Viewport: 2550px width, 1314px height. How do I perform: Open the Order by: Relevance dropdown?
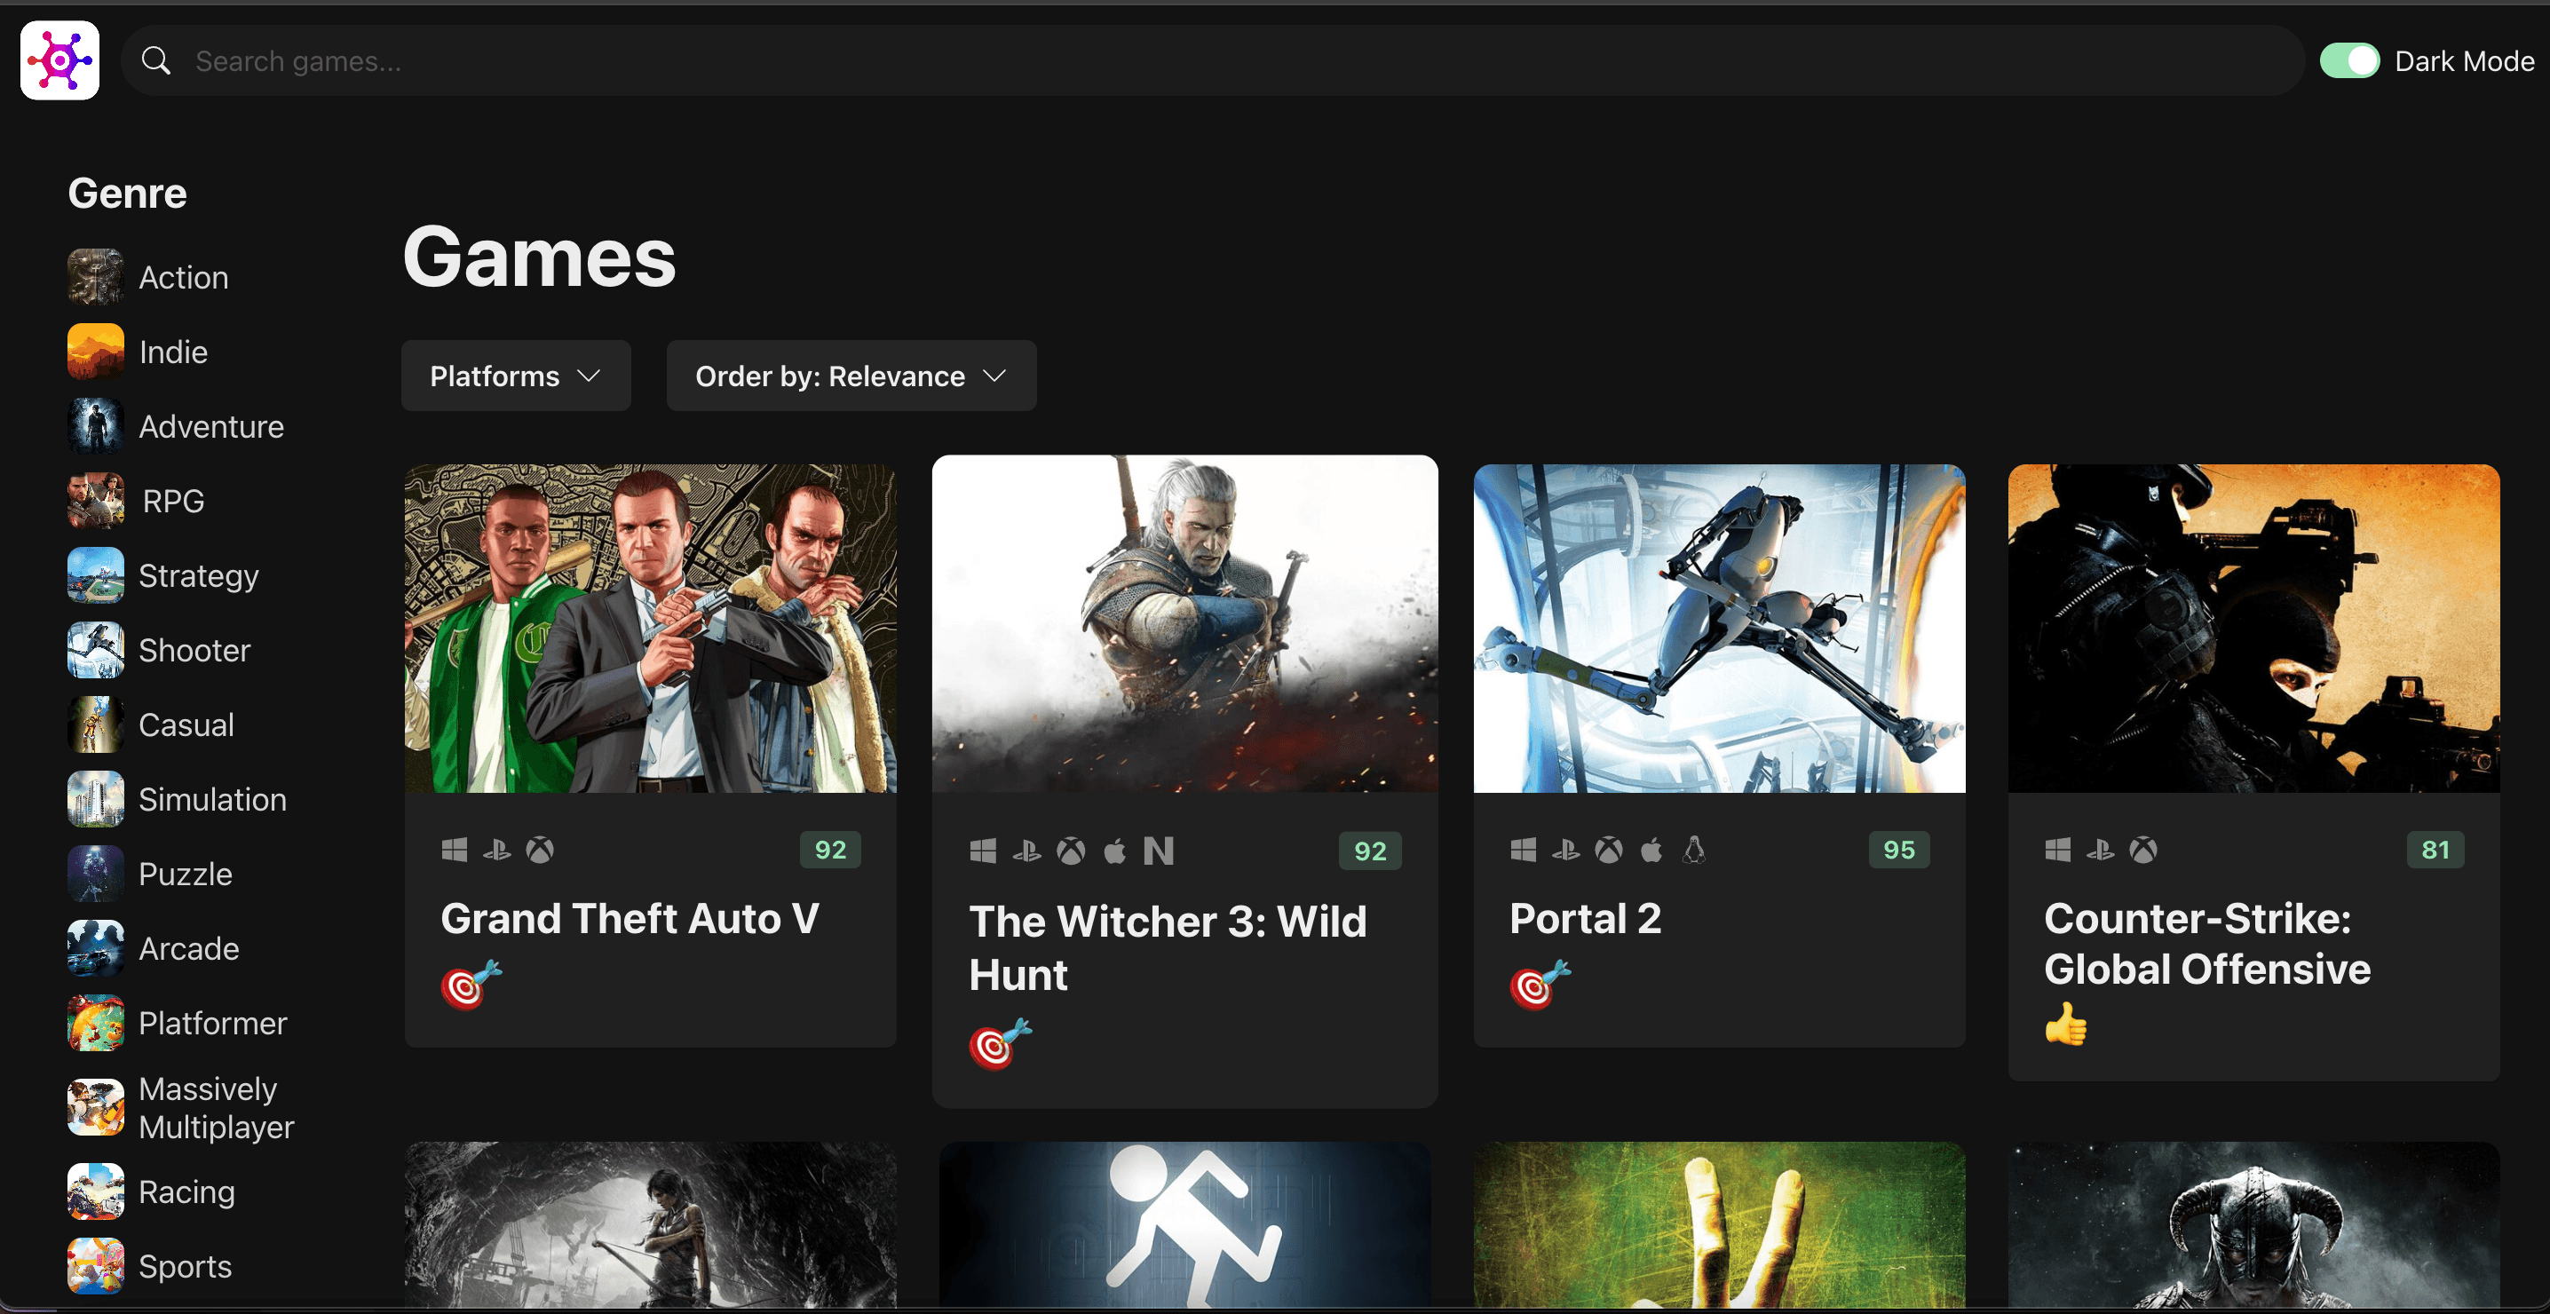[x=851, y=376]
